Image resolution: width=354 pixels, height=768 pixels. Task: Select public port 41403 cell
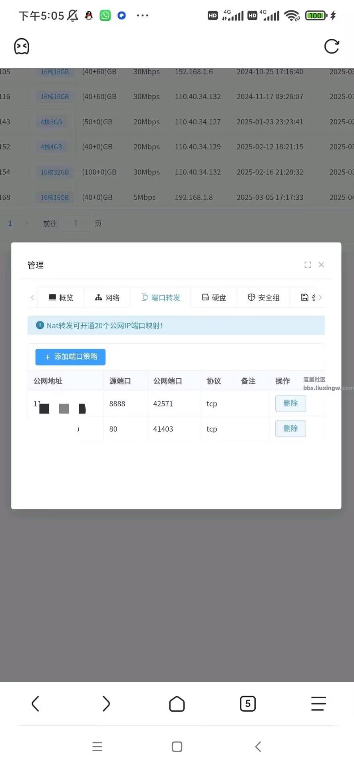pyautogui.click(x=163, y=429)
